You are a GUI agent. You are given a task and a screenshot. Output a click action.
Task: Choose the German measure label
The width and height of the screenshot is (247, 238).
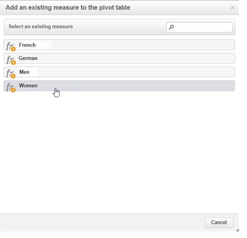click(28, 58)
